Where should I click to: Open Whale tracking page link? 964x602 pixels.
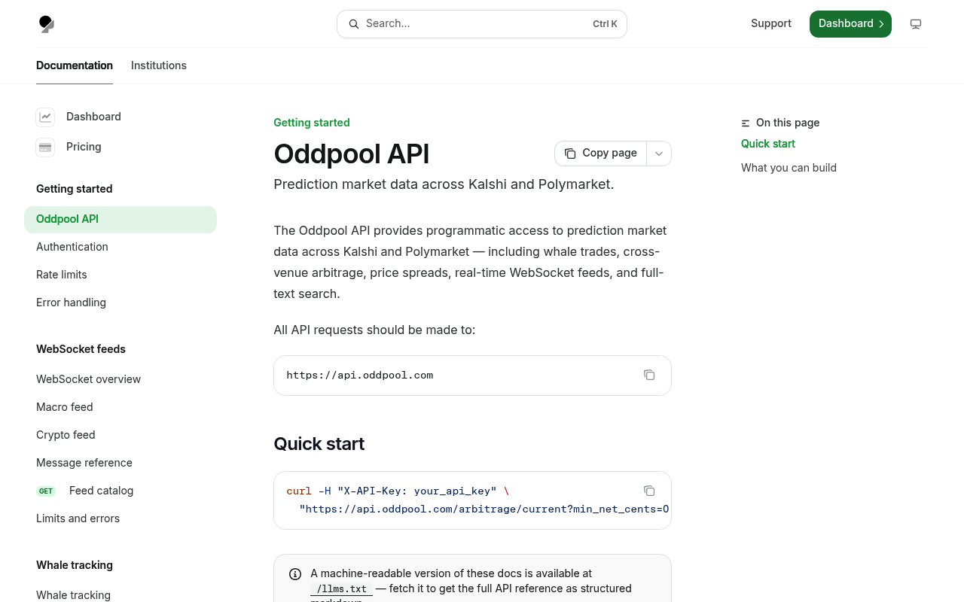pyautogui.click(x=73, y=595)
